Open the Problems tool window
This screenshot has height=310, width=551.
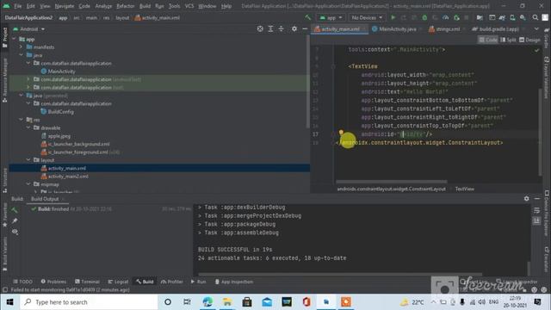click(53, 282)
